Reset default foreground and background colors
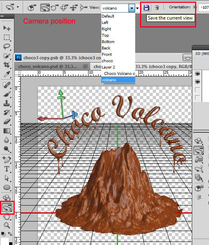209x245 pixels. [x=3, y=233]
